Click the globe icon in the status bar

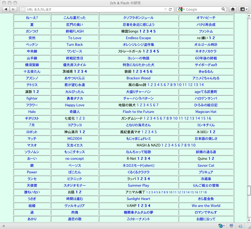point(221,226)
